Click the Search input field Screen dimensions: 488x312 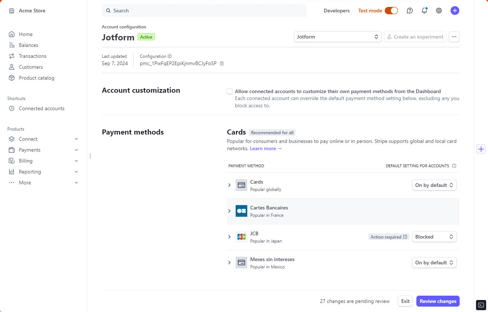204,11
